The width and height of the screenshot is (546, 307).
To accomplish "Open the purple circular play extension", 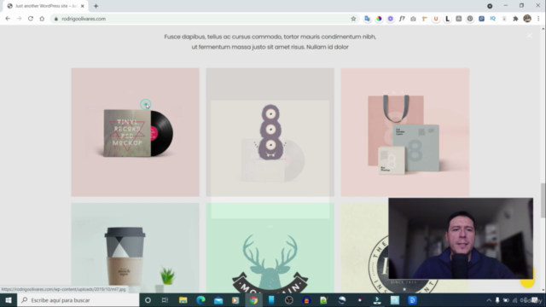I will click(x=391, y=19).
